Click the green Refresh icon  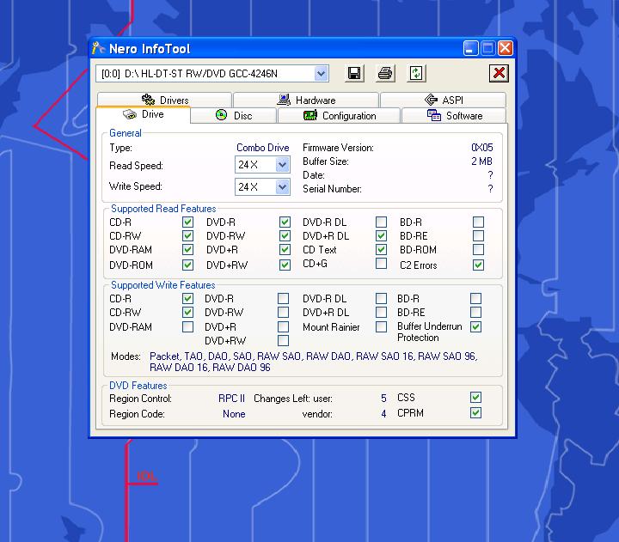(416, 74)
